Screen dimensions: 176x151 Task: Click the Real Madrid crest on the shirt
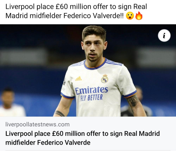coord(105,78)
